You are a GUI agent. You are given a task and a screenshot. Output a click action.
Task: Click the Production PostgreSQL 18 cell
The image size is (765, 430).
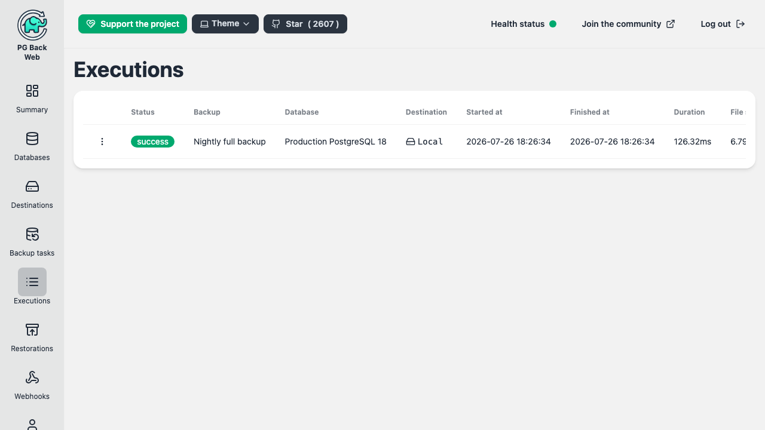tap(336, 142)
